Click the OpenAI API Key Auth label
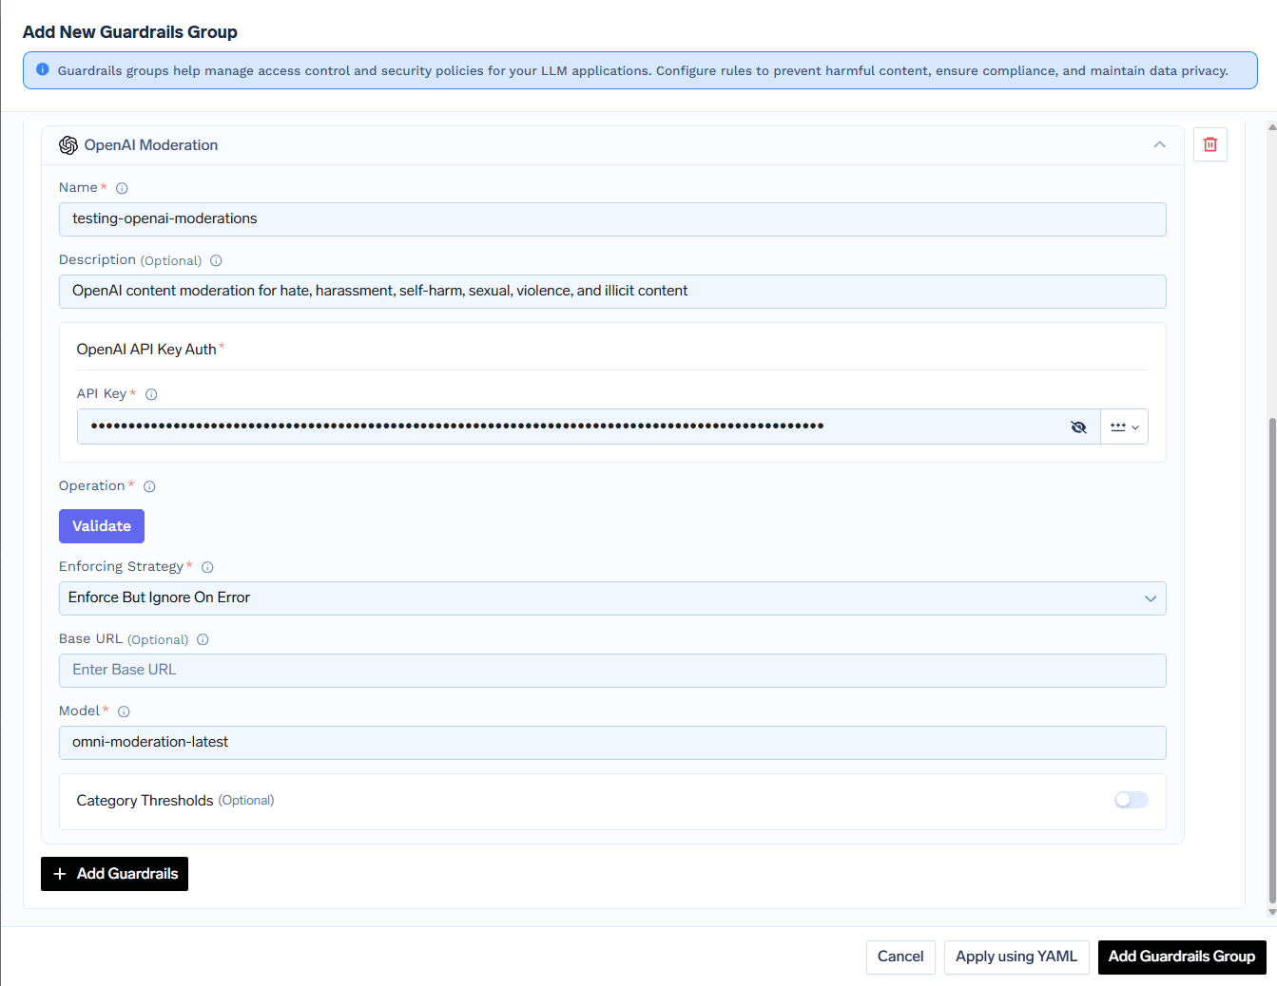 pyautogui.click(x=146, y=350)
